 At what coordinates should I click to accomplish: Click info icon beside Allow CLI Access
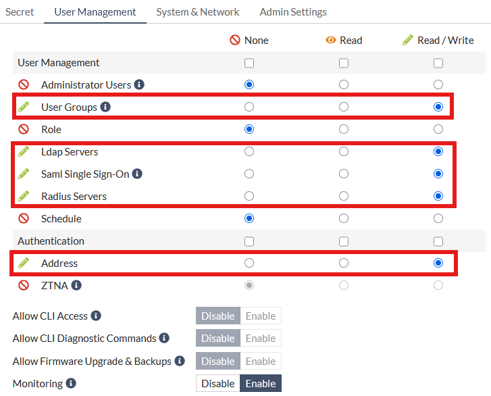point(96,316)
